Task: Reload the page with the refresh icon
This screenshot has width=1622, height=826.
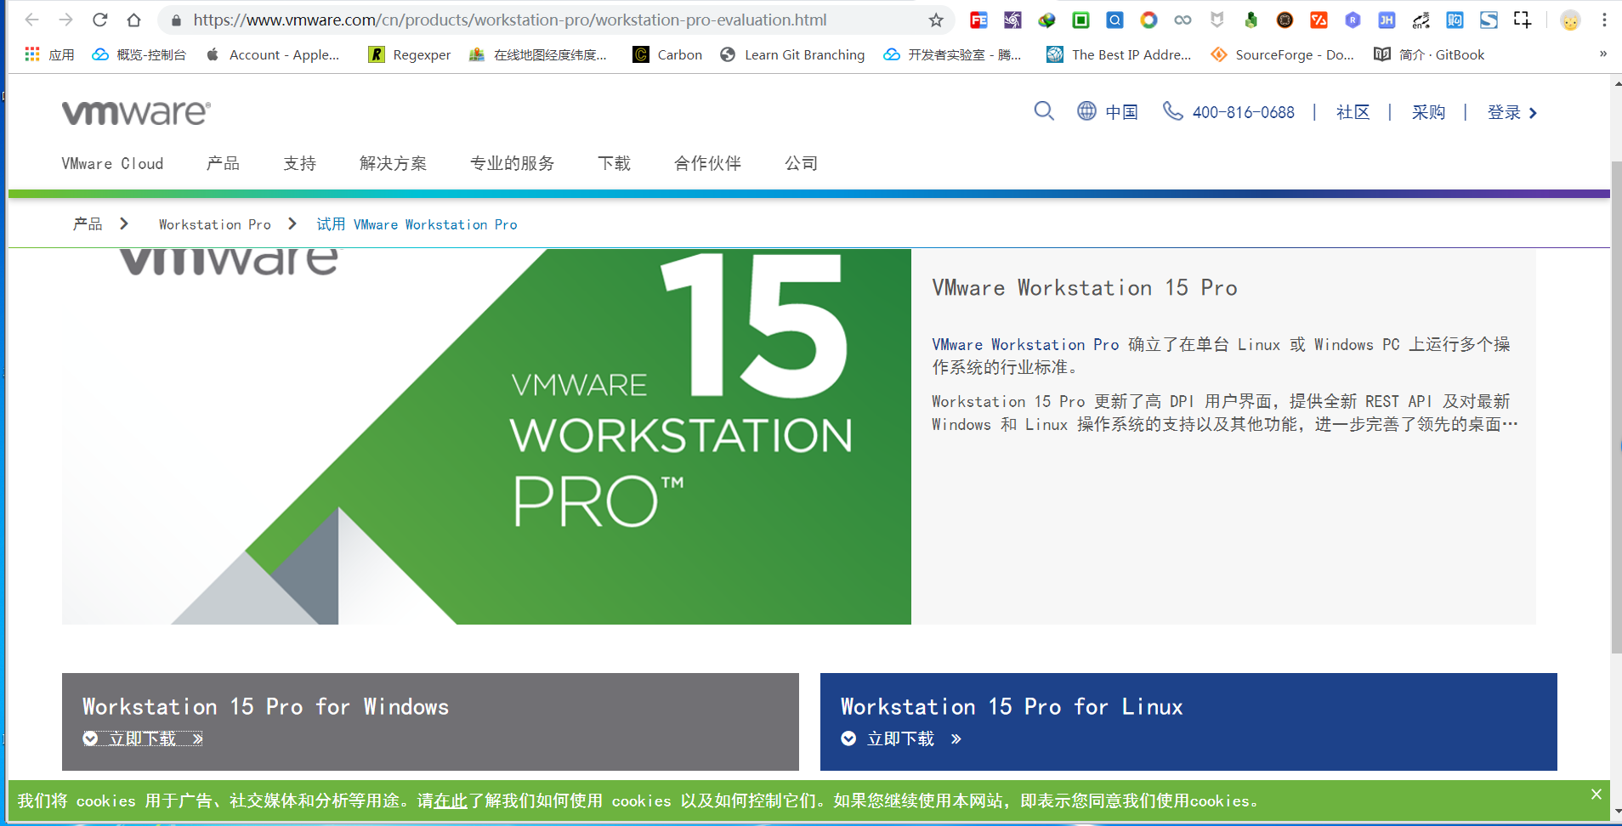Action: tap(99, 20)
